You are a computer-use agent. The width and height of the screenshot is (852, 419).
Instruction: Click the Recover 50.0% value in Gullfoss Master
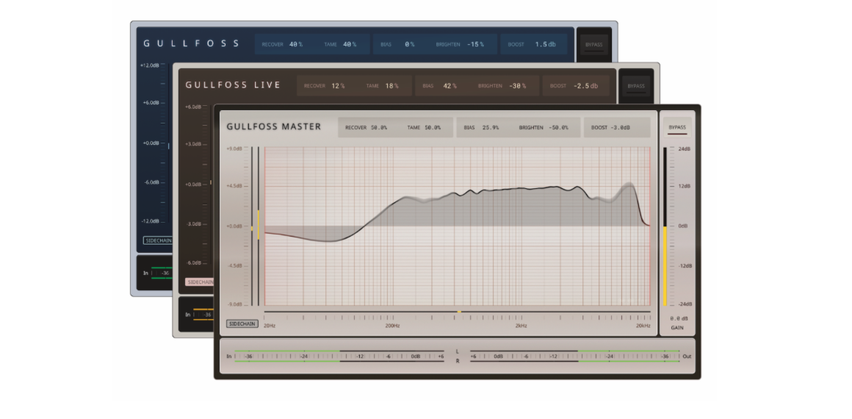(378, 128)
